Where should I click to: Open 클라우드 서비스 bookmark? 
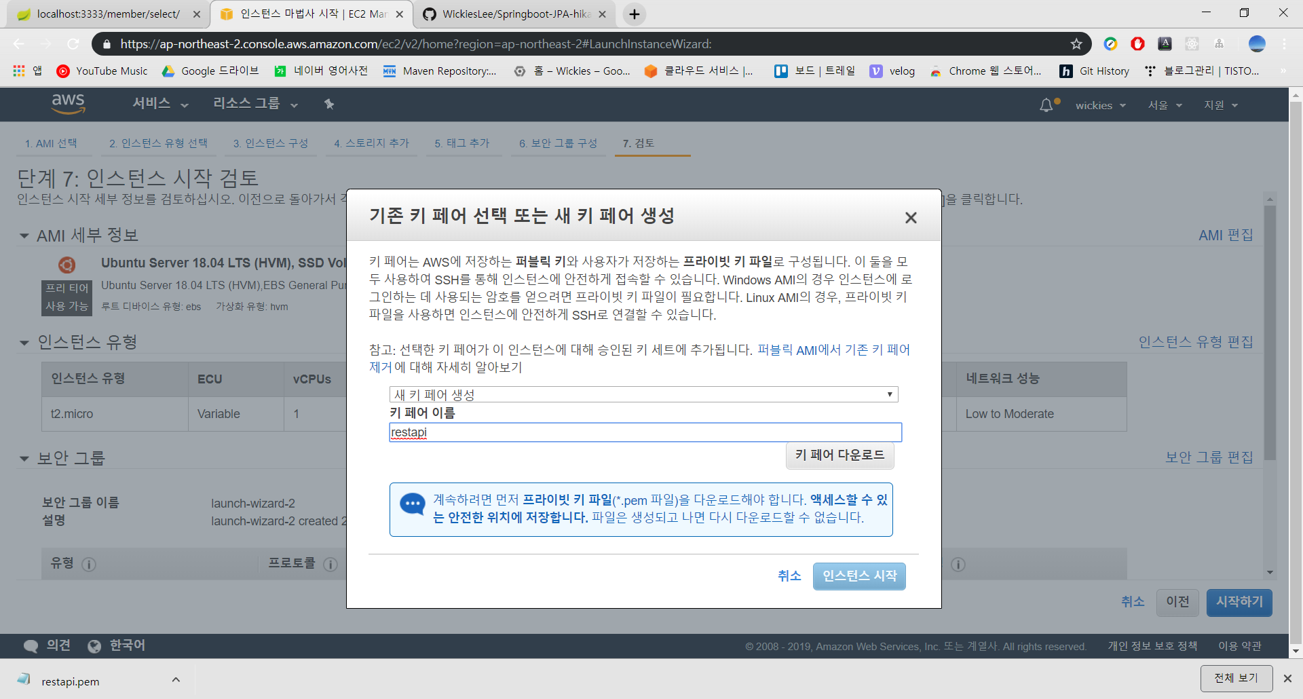tap(699, 71)
